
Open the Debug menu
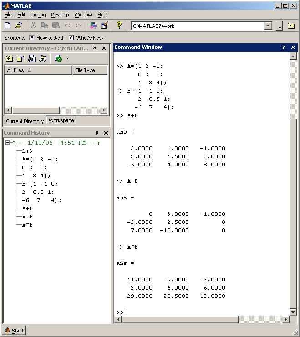point(39,15)
